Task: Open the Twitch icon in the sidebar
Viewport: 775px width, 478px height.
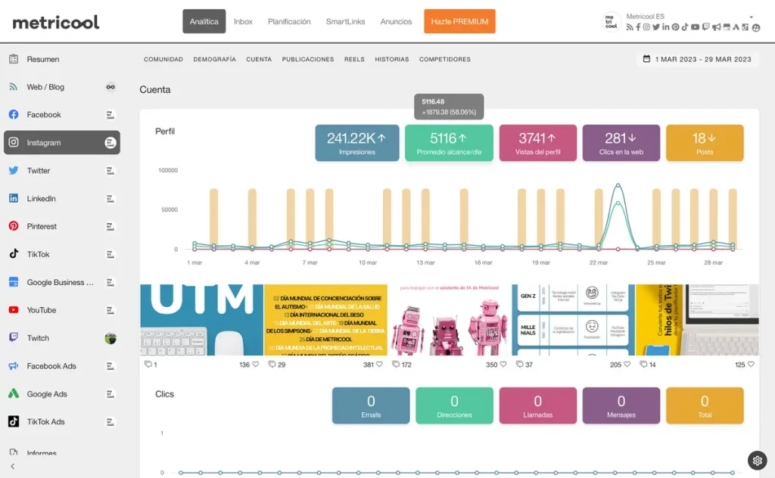Action: (14, 338)
